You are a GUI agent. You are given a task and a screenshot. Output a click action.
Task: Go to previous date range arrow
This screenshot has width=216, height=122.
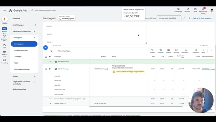tap(184, 18)
